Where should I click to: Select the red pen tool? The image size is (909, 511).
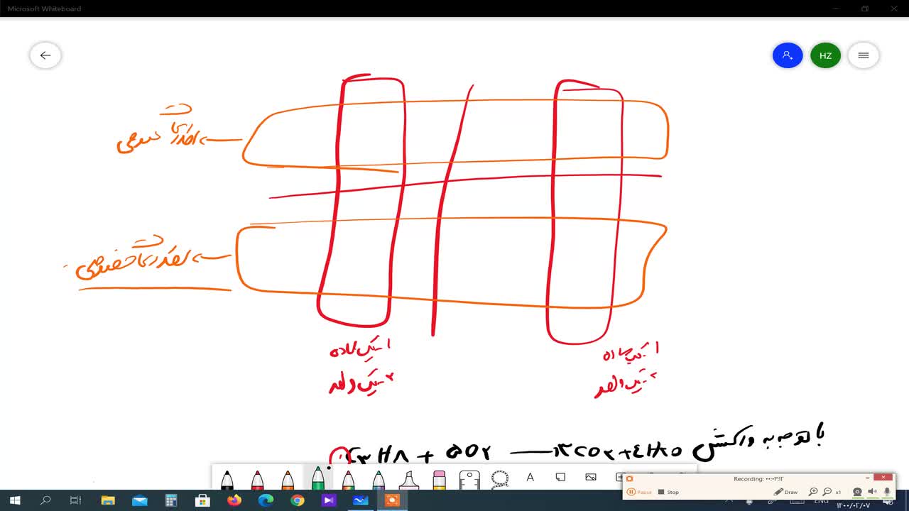[257, 480]
